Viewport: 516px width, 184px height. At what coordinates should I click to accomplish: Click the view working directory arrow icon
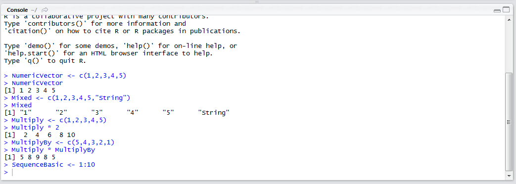point(45,10)
